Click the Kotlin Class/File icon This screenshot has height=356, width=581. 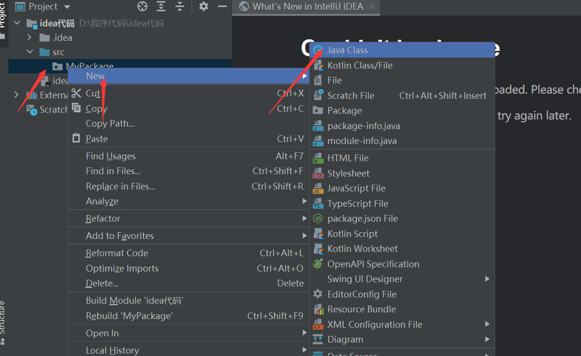click(x=318, y=65)
